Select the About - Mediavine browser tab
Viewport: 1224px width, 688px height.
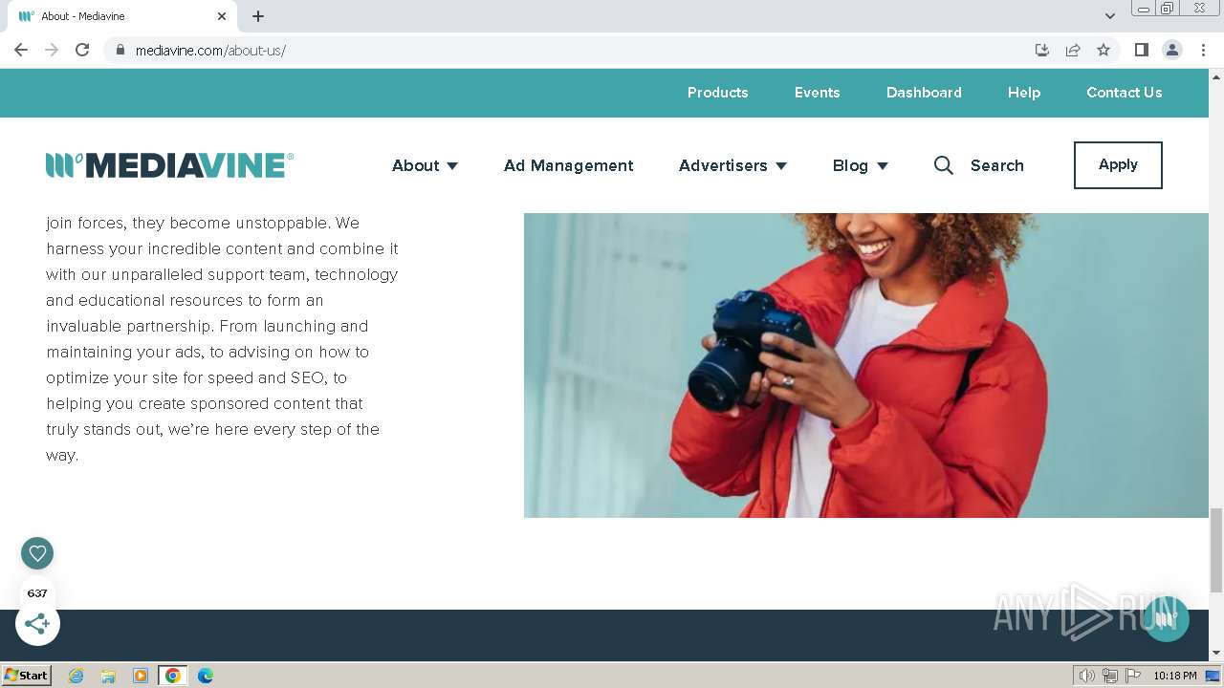click(x=122, y=16)
